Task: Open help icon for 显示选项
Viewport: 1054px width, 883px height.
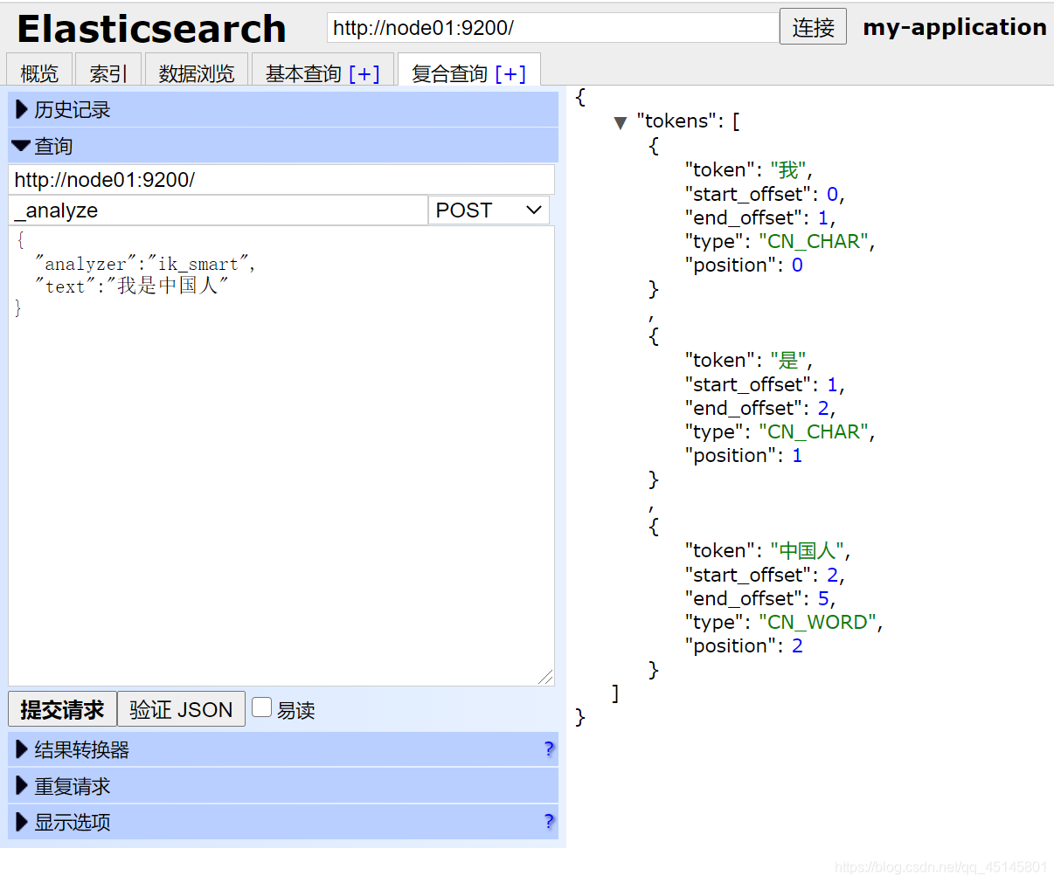Action: 549,821
